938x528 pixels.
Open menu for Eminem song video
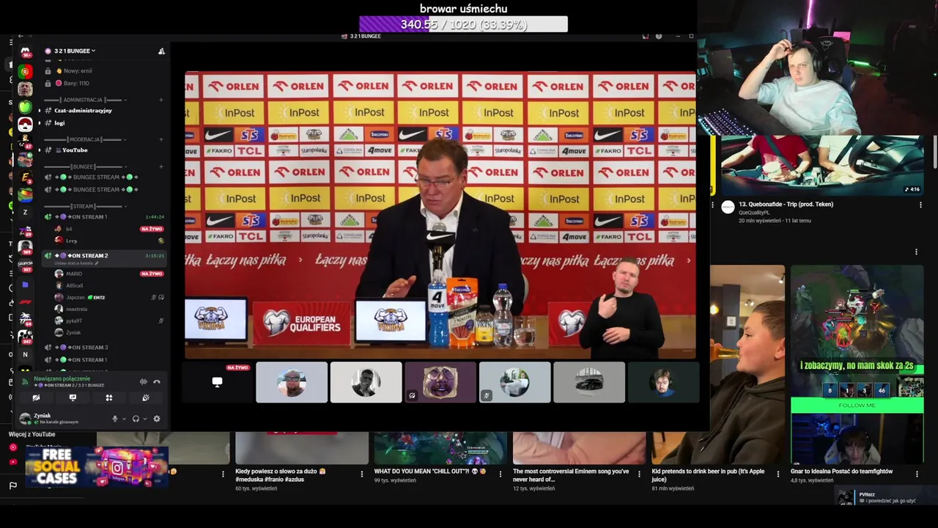click(639, 474)
